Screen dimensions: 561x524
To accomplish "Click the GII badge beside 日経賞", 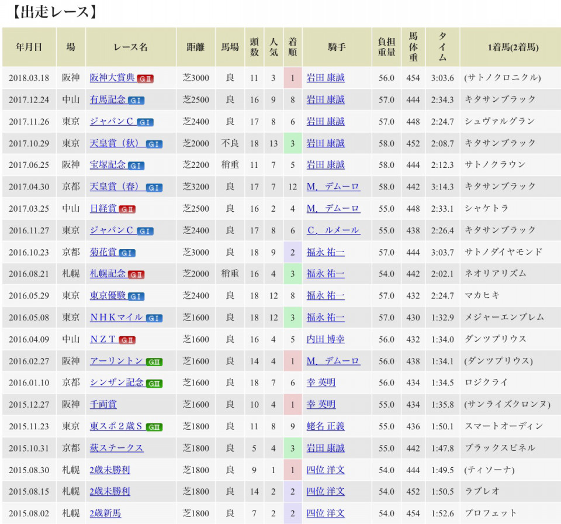I will coord(127,209).
